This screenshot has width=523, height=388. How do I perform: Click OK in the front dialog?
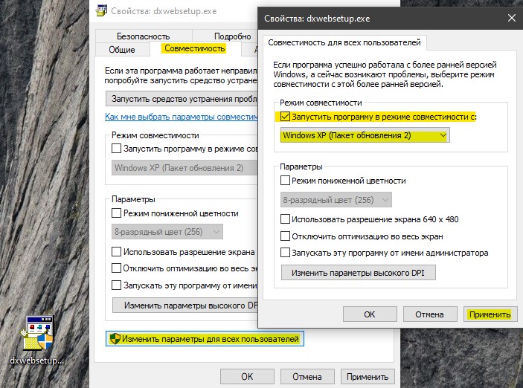click(x=370, y=314)
